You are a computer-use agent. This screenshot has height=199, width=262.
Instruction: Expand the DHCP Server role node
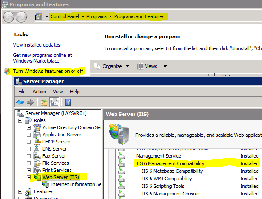[29, 142]
